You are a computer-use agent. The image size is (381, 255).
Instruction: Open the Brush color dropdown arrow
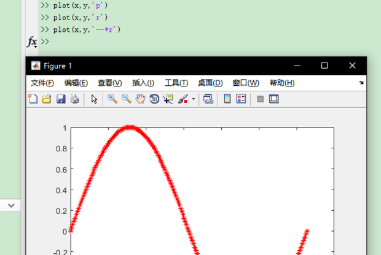click(194, 99)
